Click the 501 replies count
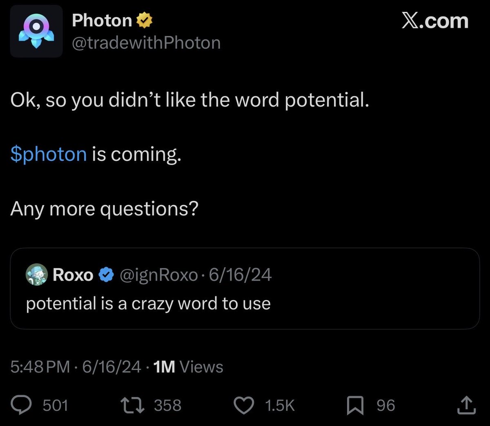Screen dimensions: 490x426 56,405
